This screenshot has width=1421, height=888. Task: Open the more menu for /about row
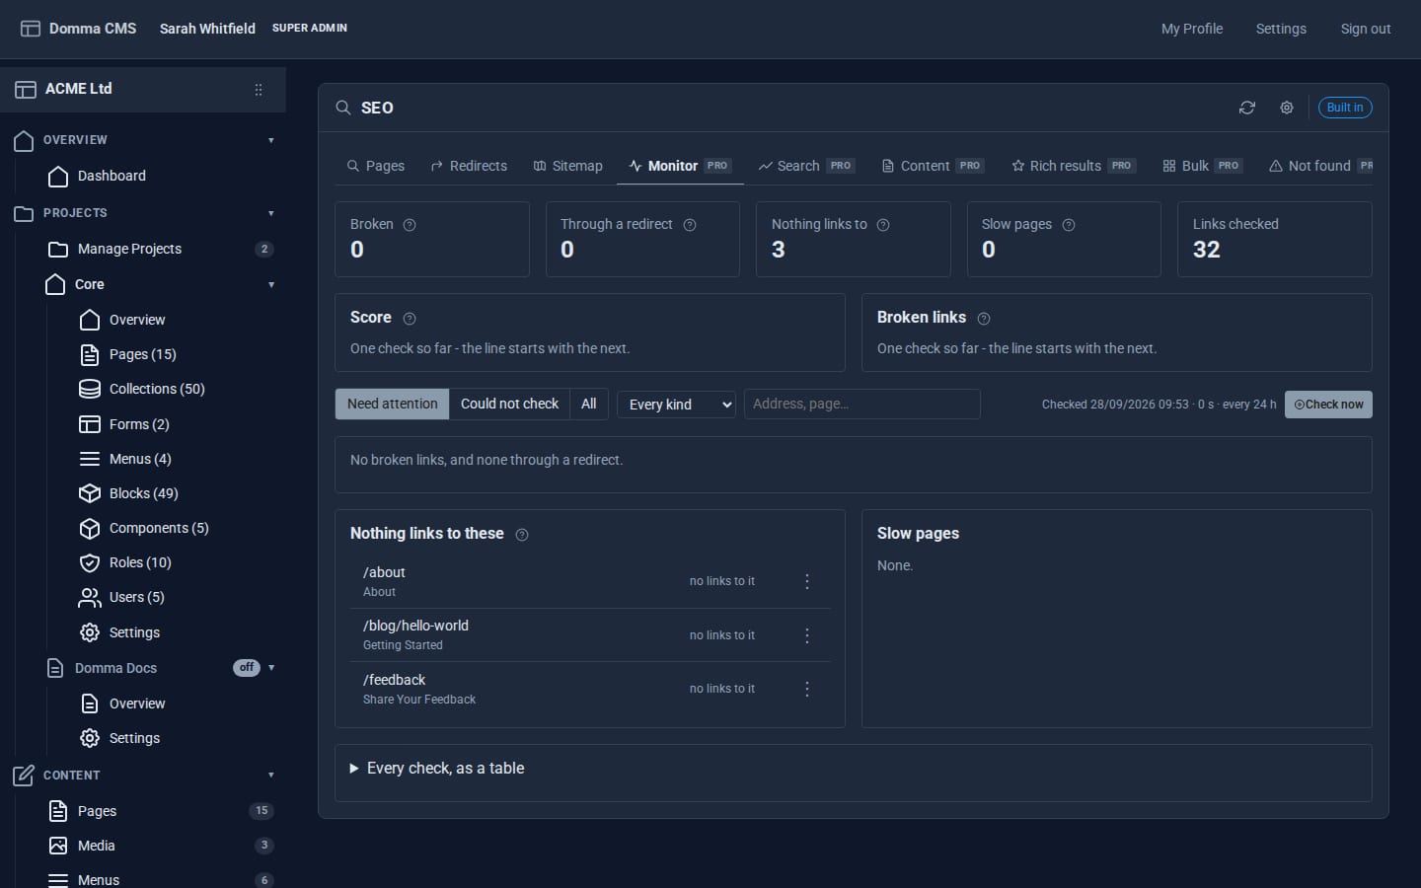pos(807,582)
